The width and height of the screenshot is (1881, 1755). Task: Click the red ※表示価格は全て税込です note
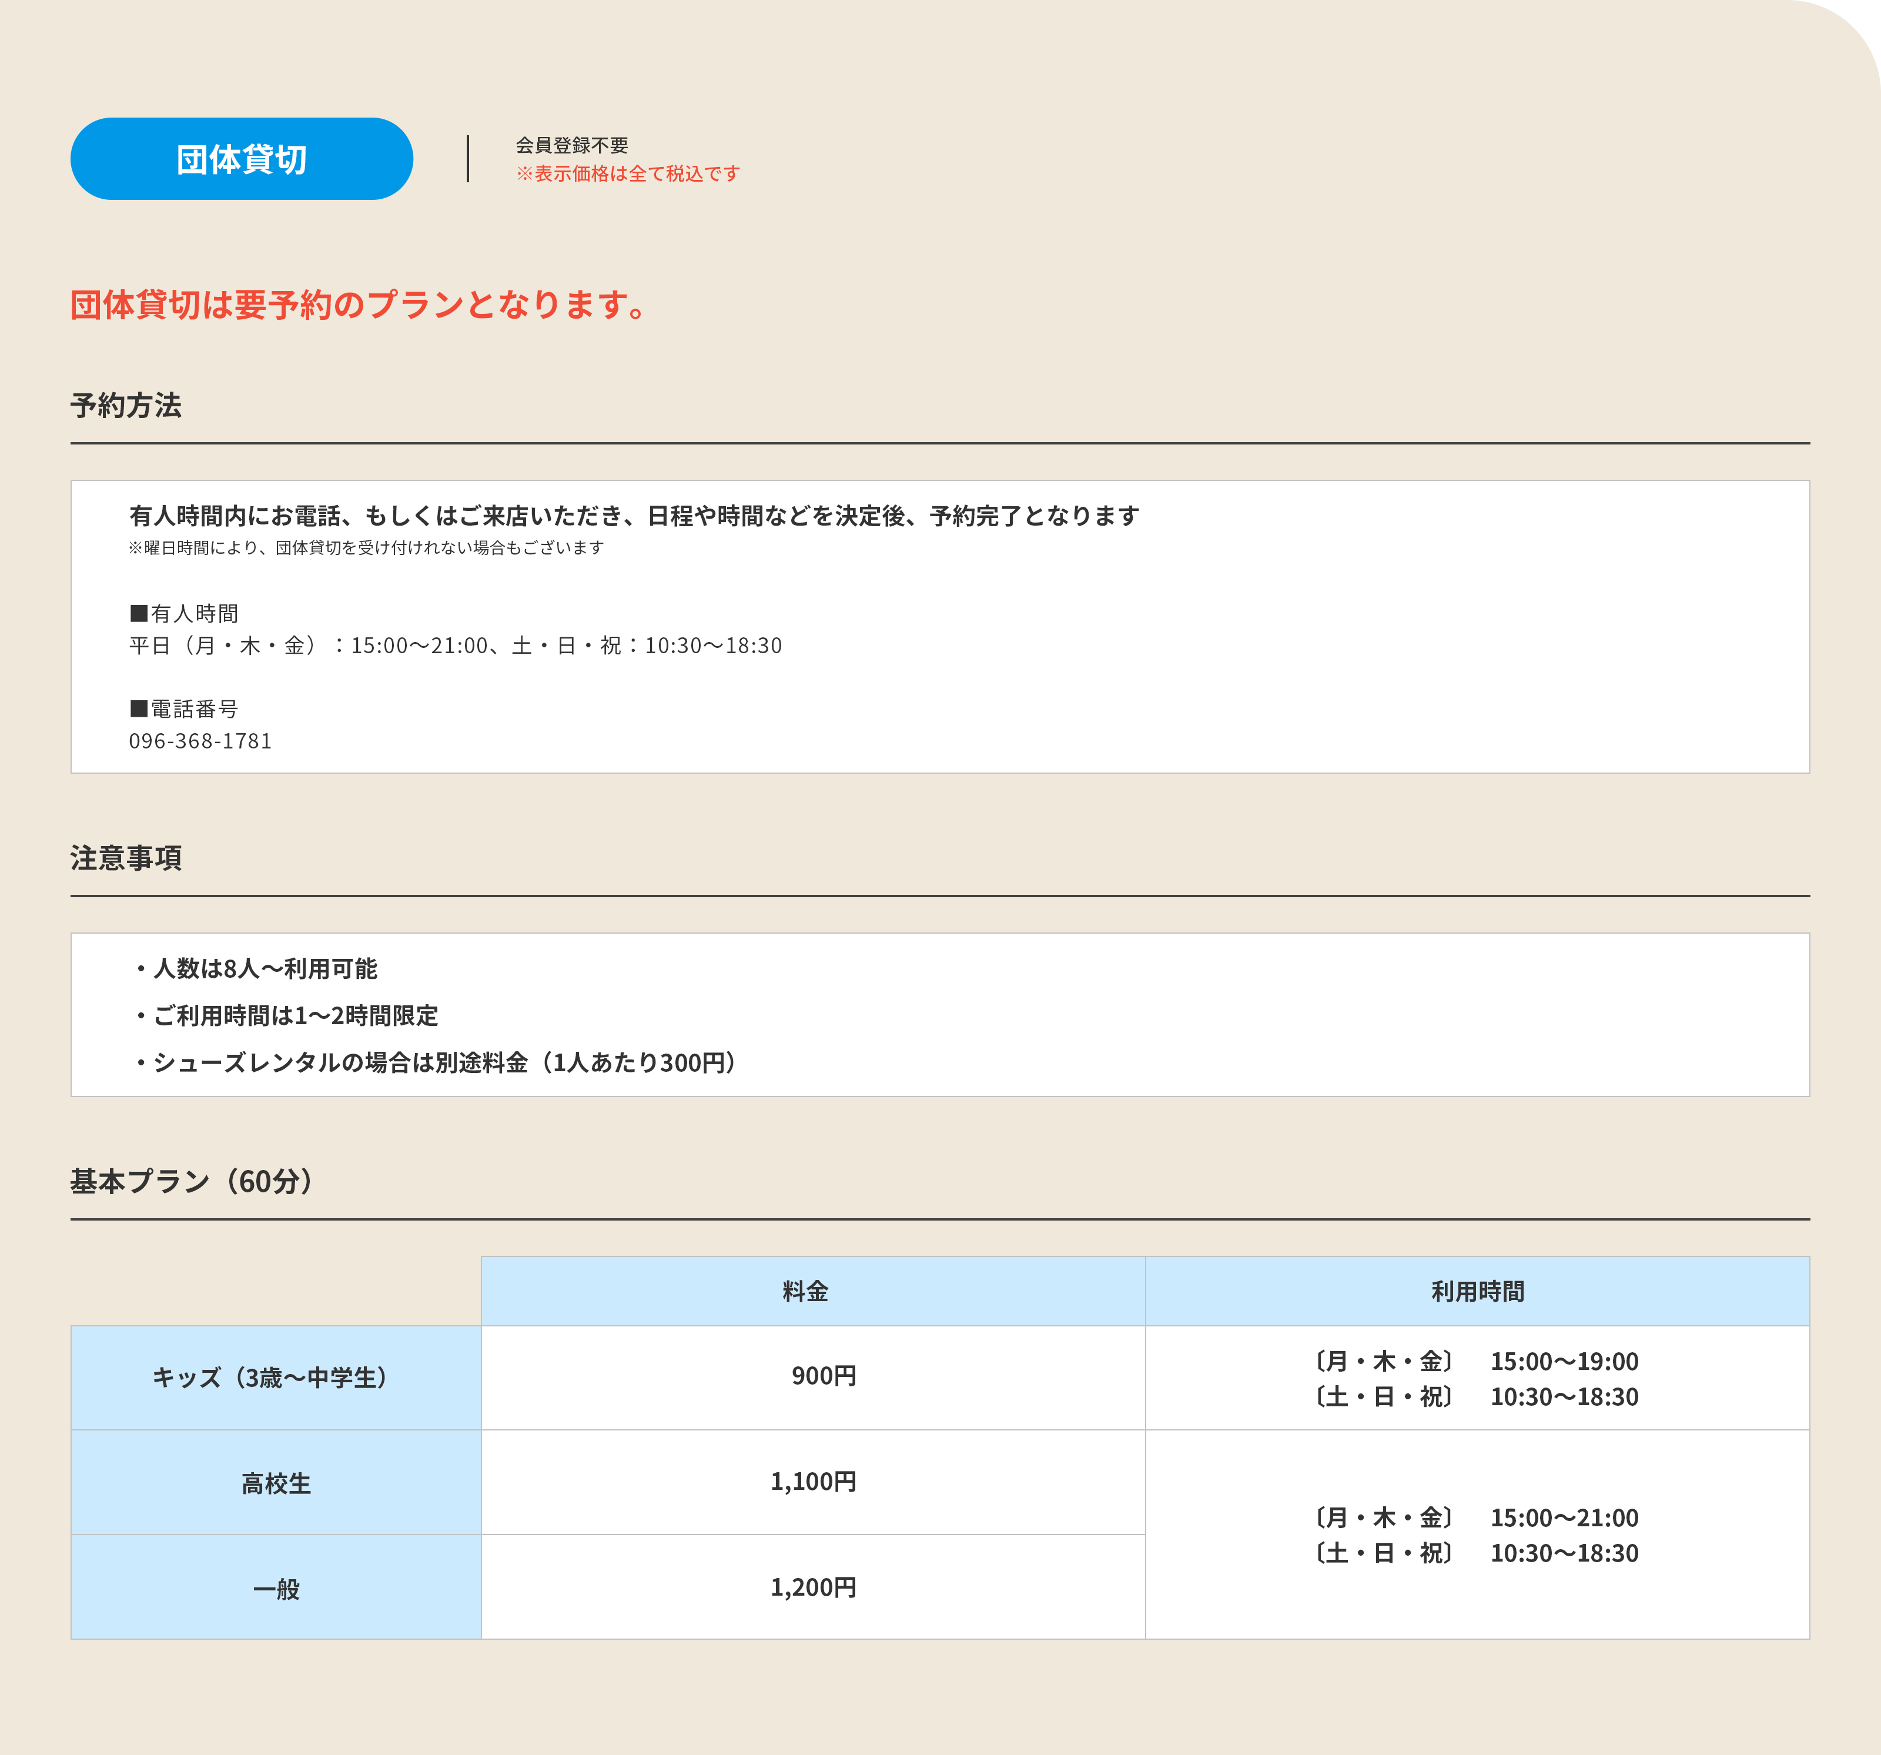[x=627, y=173]
